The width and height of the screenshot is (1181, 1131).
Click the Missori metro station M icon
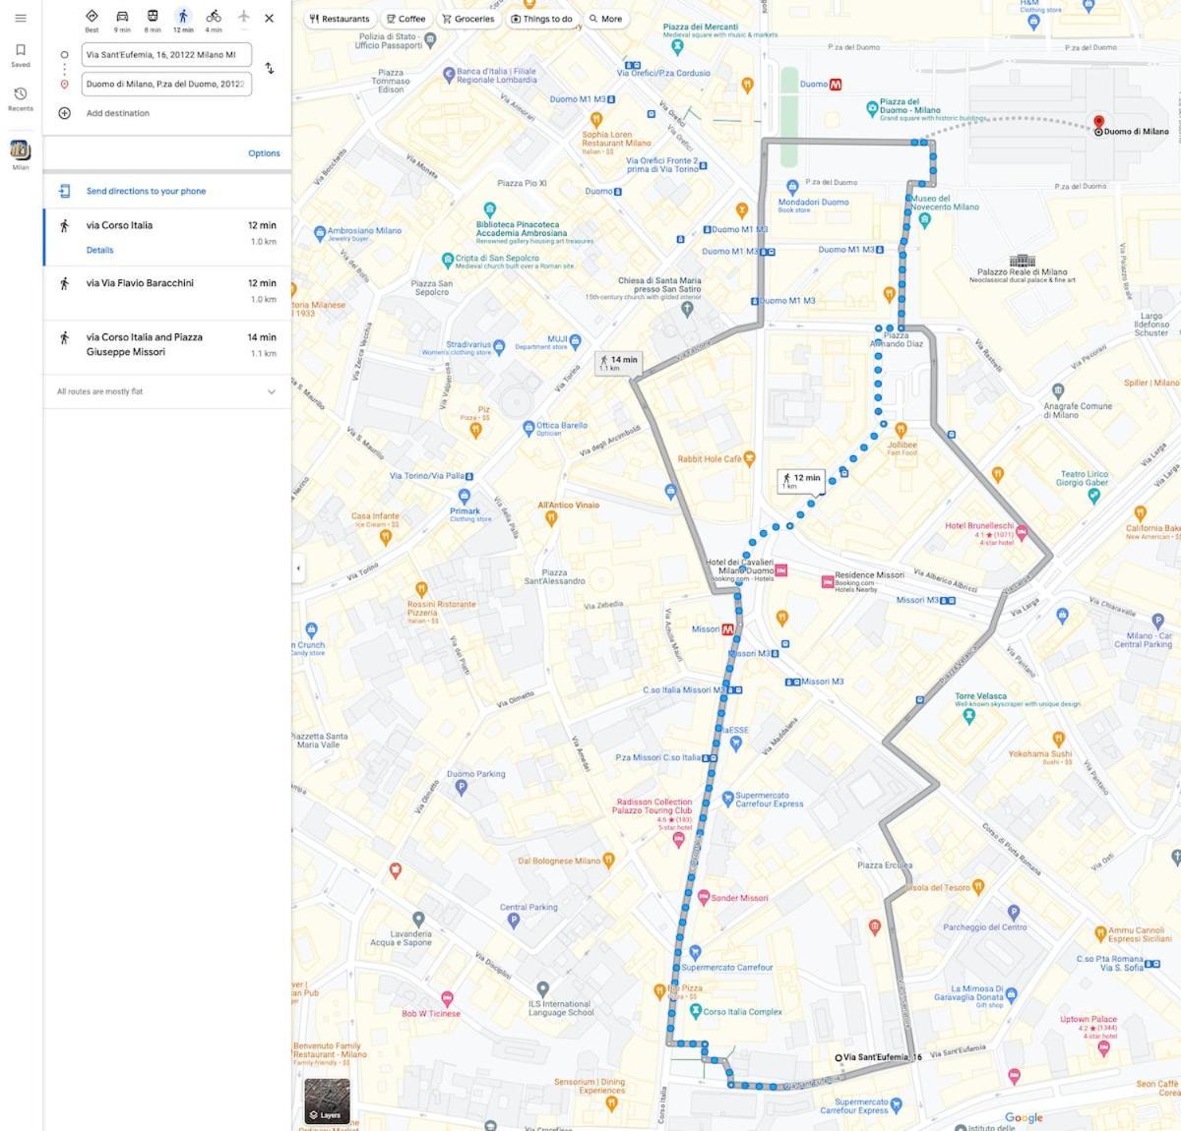728,629
